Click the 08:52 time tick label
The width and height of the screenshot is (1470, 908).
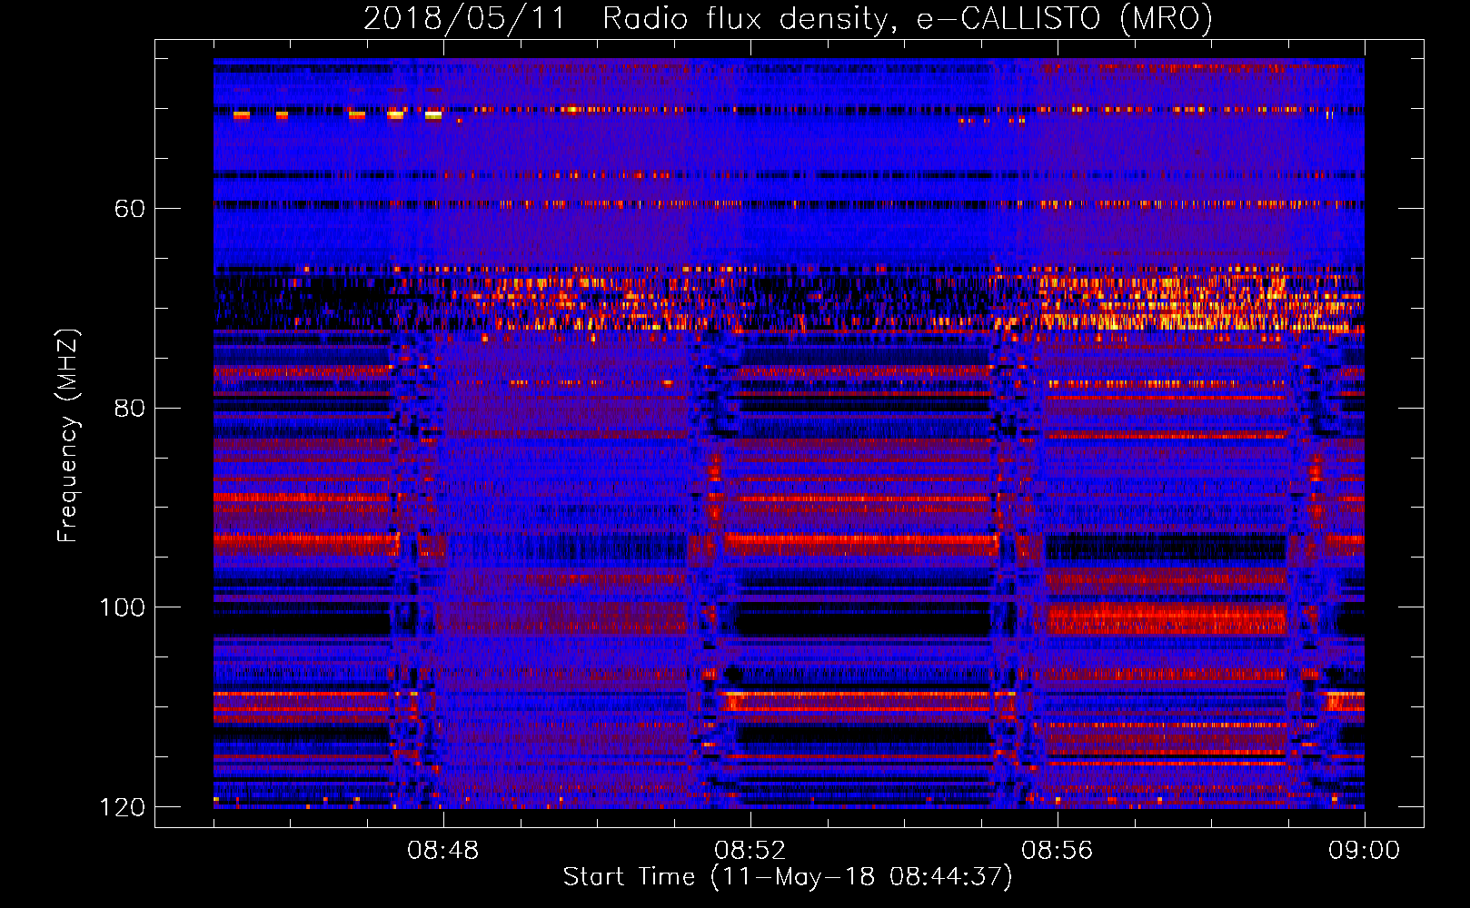750,851
